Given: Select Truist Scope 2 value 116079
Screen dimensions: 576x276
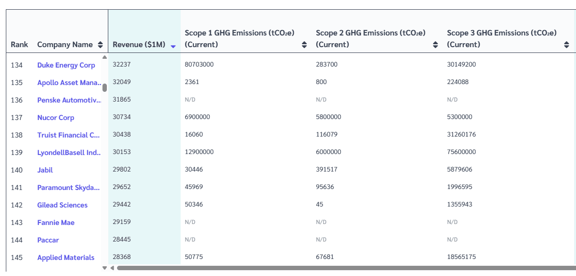Looking at the screenshot, I should click(x=326, y=135).
